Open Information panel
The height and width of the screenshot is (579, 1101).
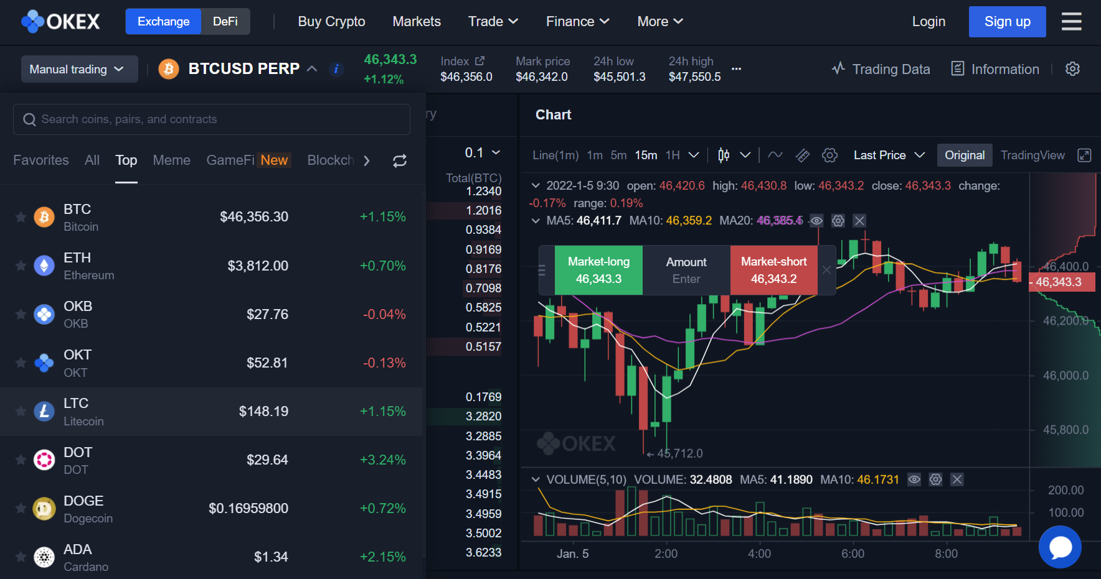click(x=995, y=69)
